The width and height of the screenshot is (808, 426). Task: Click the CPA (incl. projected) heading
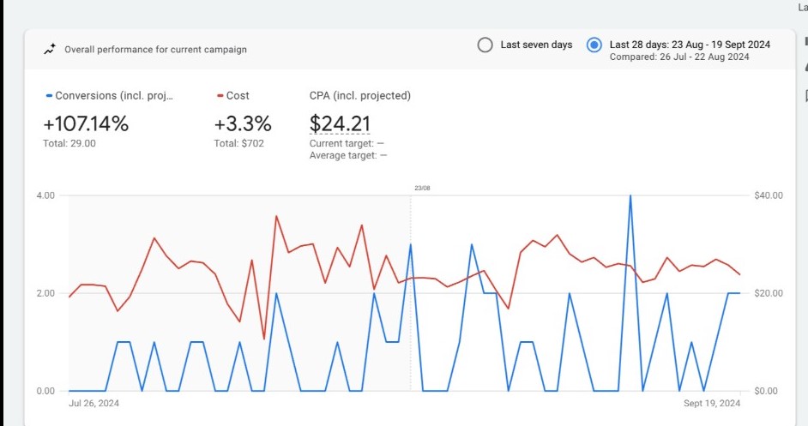[x=359, y=96]
